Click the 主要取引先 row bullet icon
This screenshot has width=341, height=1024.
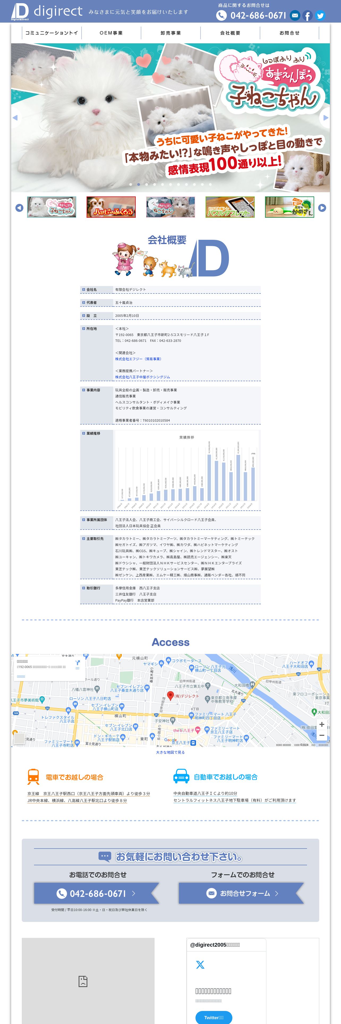pos(83,539)
